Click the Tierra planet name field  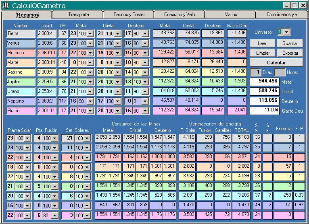pos(21,33)
